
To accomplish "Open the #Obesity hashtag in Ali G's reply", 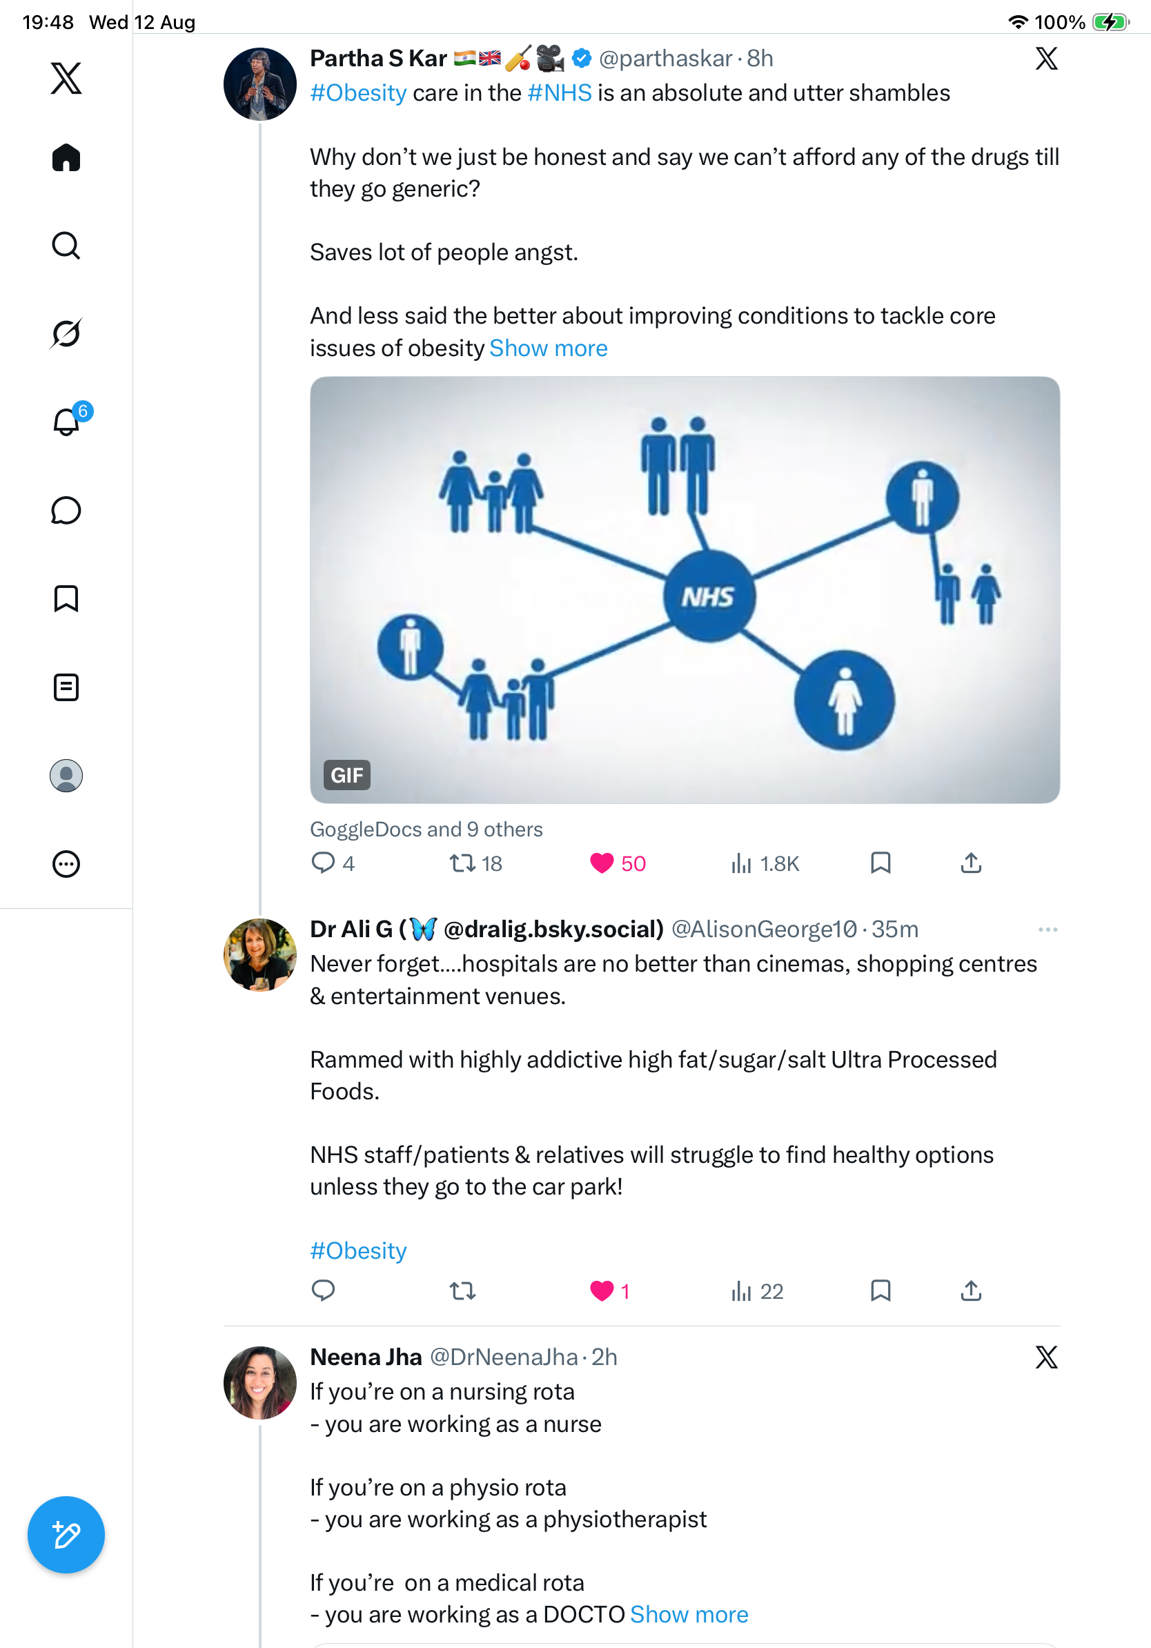I will pyautogui.click(x=358, y=1251).
